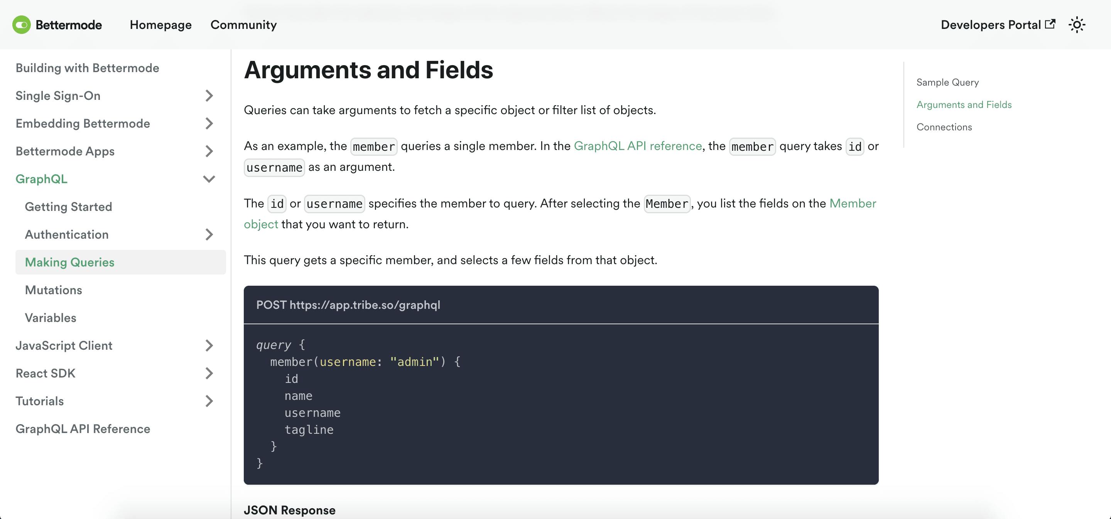Open the Developers Portal external link

tap(998, 25)
